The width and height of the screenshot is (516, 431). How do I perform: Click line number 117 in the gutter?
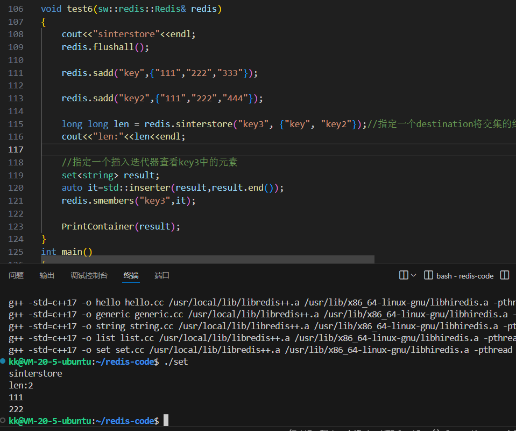[16, 149]
